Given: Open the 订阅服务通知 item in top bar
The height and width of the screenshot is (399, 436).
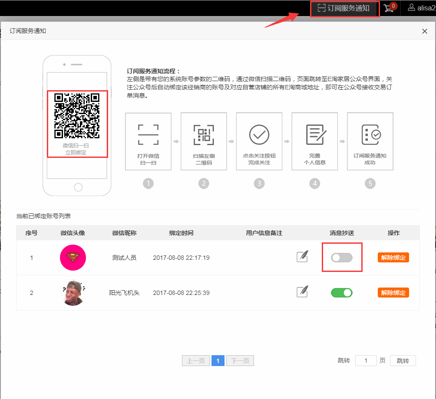Looking at the screenshot, I should tap(344, 8).
